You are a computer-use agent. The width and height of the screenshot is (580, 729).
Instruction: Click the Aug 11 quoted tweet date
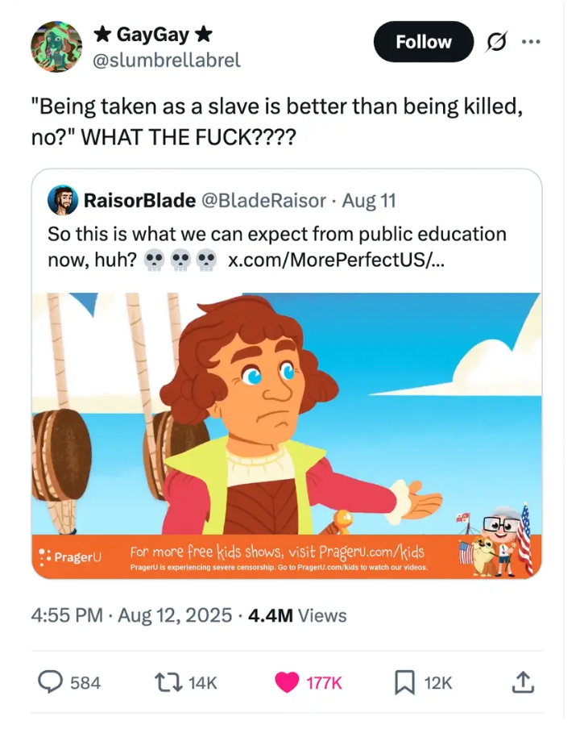pyautogui.click(x=369, y=200)
